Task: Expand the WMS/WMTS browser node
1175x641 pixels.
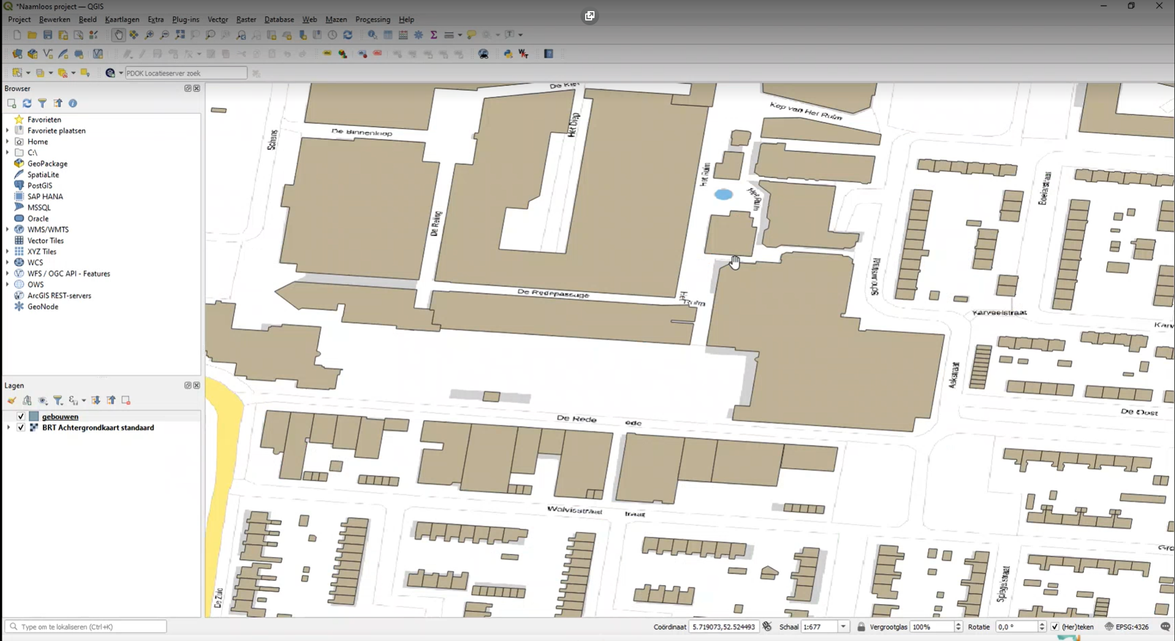Action: click(7, 230)
